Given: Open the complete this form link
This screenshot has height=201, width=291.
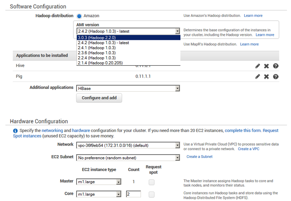Looking at the screenshot, I should tap(243, 130).
